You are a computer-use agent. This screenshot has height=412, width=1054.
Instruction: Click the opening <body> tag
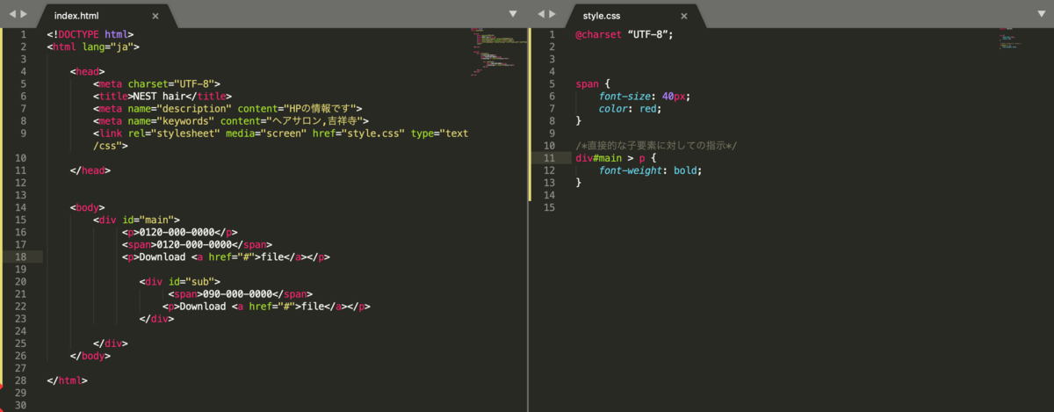(88, 208)
